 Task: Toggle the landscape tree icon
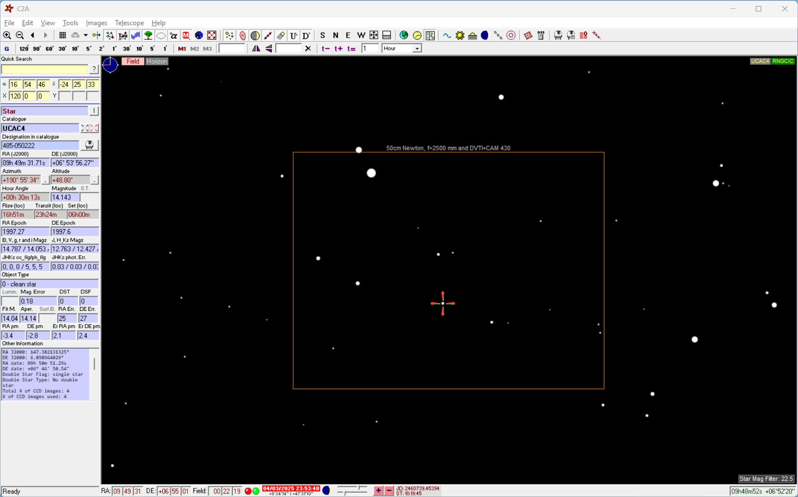pyautogui.click(x=148, y=35)
